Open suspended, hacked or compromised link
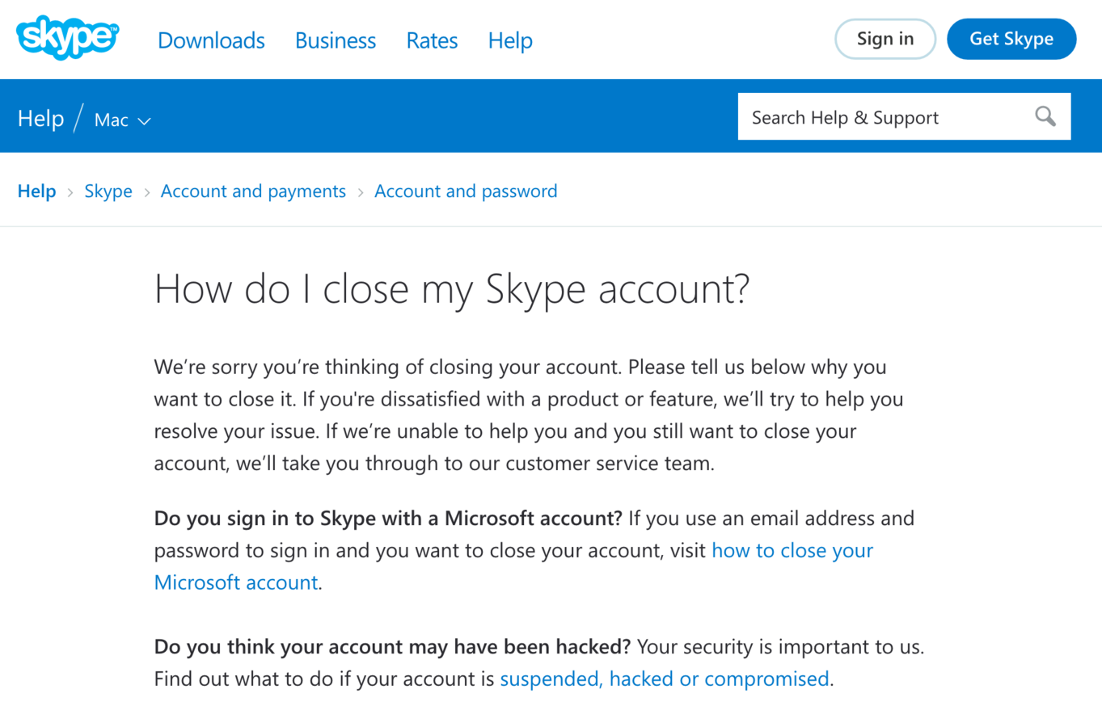 tap(665, 679)
